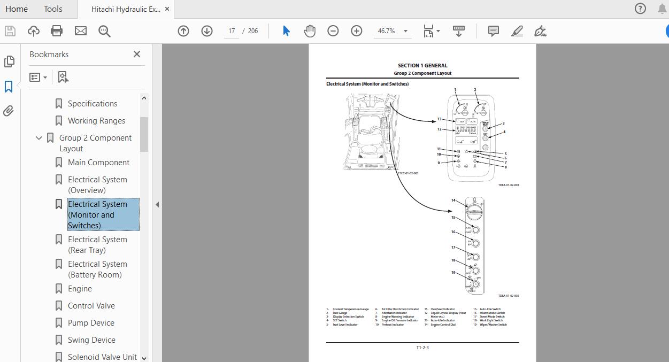The height and width of the screenshot is (362, 669).
Task: Open the Swing Device bookmark
Action: click(x=91, y=340)
